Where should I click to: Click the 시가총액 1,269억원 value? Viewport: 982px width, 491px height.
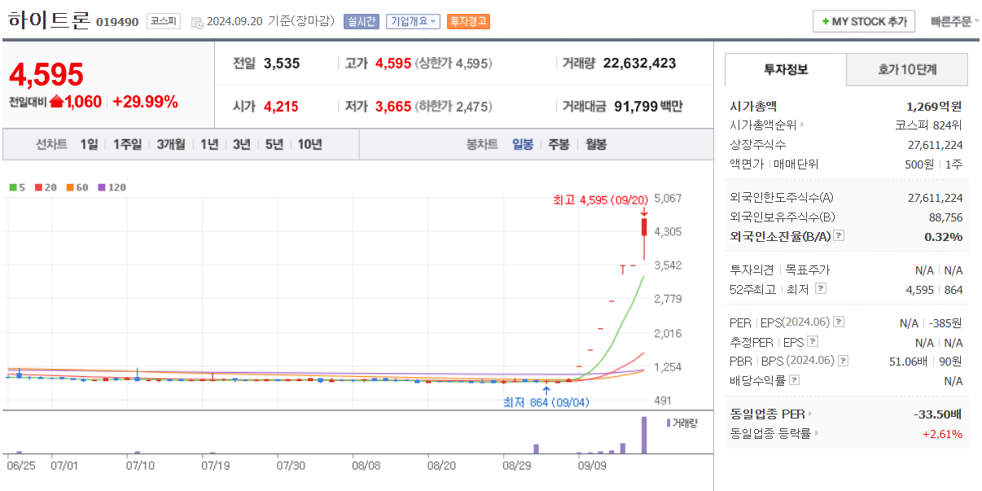[934, 106]
